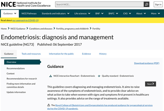
Task: Open Conditions and diseases breadcrumb
Action: coord(41,29)
